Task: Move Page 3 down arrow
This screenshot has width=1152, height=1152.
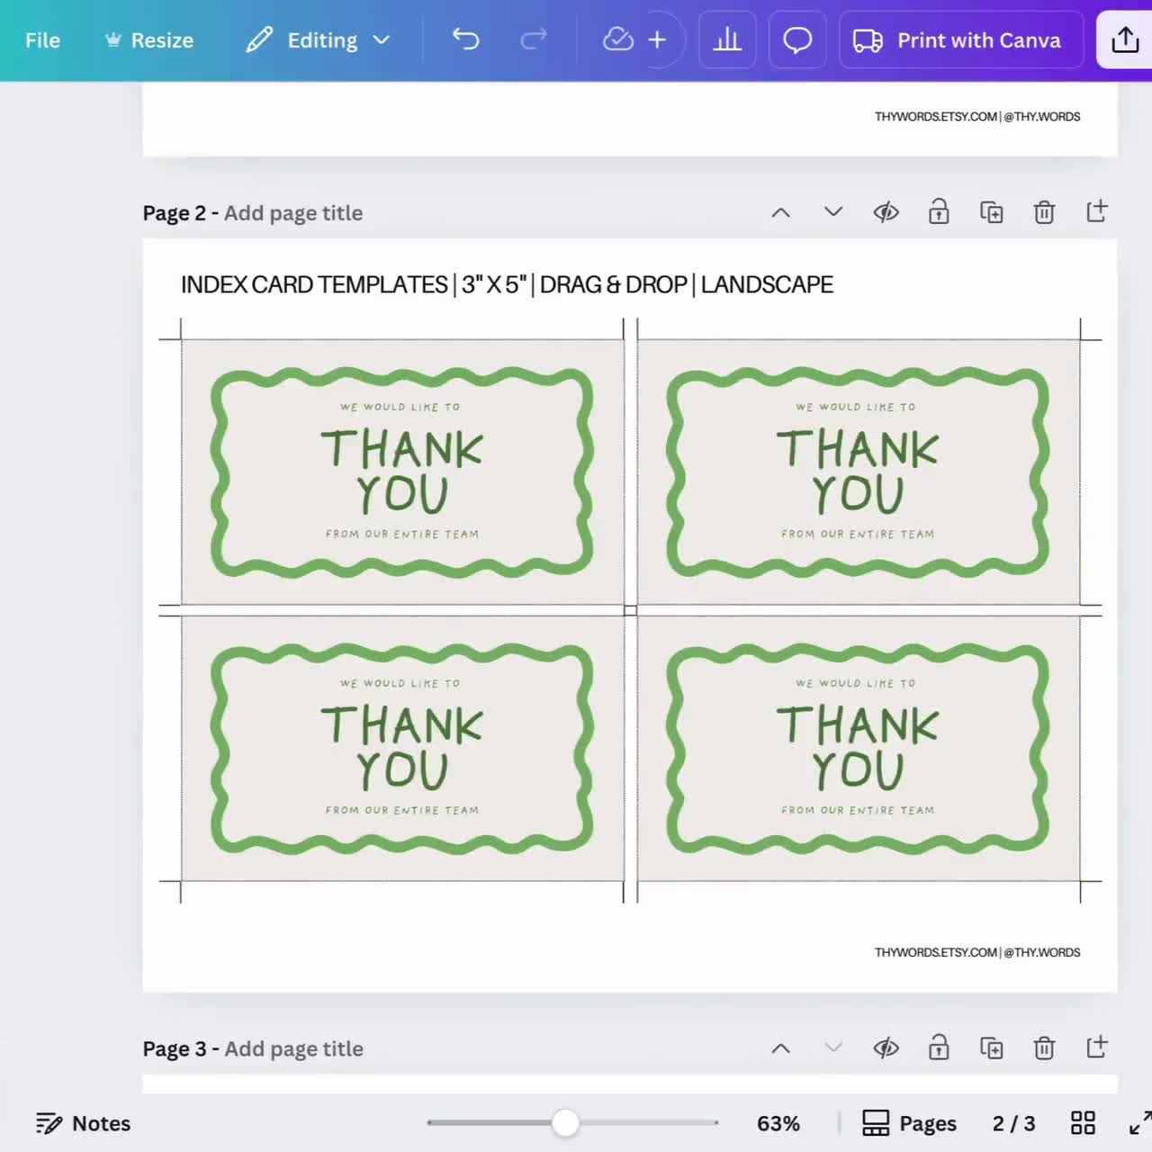Action: pyautogui.click(x=833, y=1048)
